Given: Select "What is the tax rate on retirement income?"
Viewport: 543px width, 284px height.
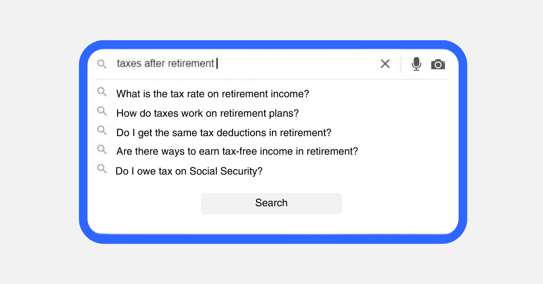Looking at the screenshot, I should [x=213, y=94].
